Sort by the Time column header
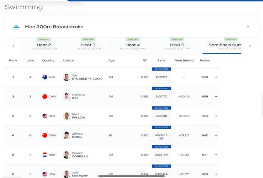This screenshot has height=178, width=263. pos(161,60)
